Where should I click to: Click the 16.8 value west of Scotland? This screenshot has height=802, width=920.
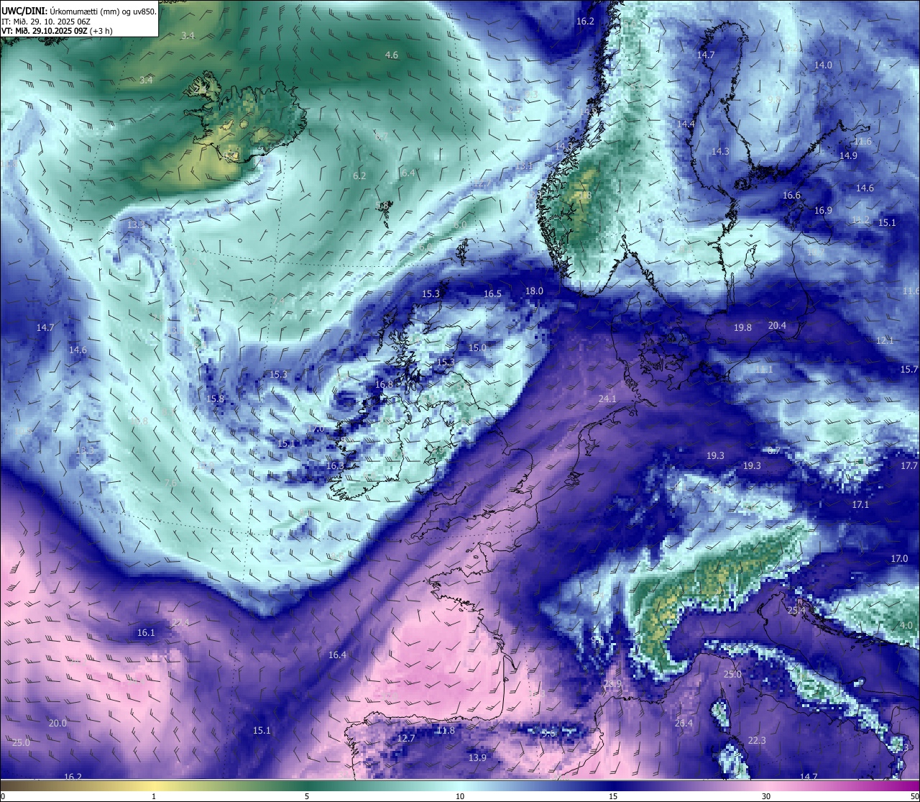[385, 385]
